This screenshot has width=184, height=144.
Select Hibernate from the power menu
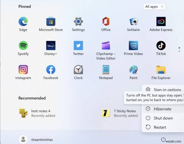163,109
